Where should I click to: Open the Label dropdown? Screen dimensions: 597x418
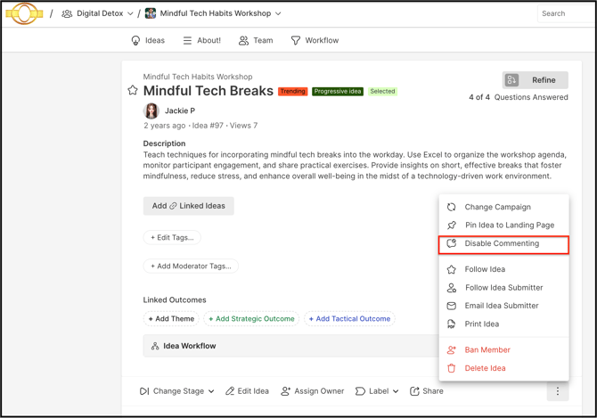[x=377, y=391]
